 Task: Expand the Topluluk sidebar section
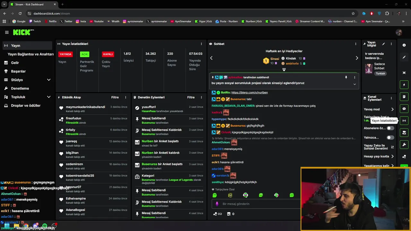[49, 97]
